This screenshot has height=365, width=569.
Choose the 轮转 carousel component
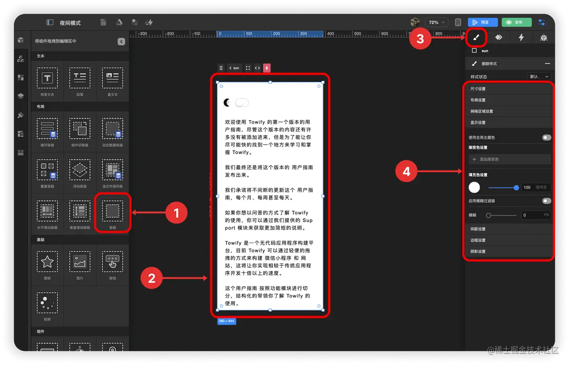click(47, 306)
